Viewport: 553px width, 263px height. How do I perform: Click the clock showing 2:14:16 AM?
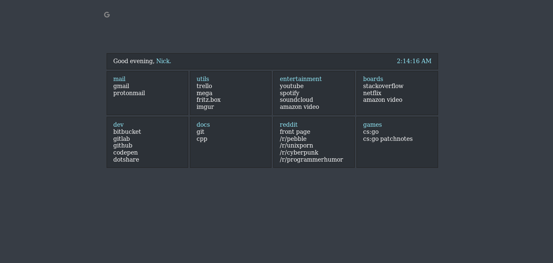click(414, 61)
